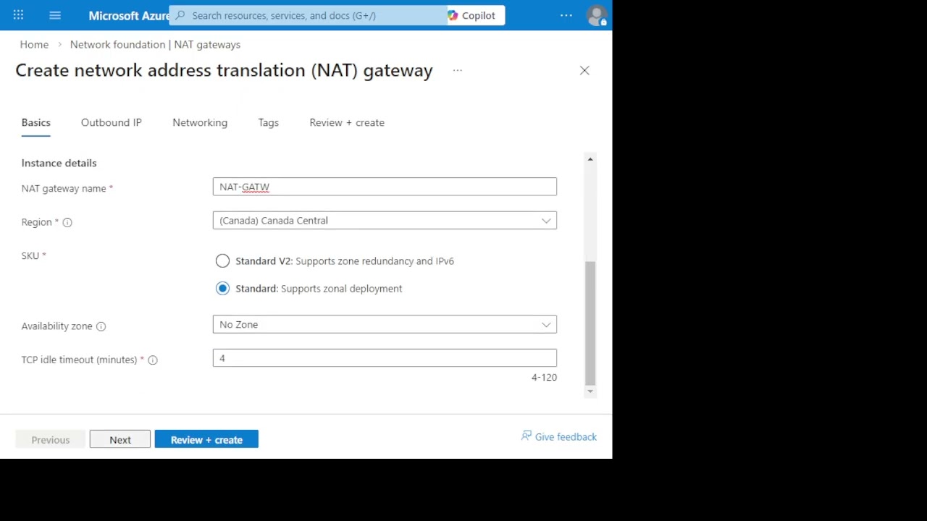Select the Standard SKU radio button

coord(222,289)
